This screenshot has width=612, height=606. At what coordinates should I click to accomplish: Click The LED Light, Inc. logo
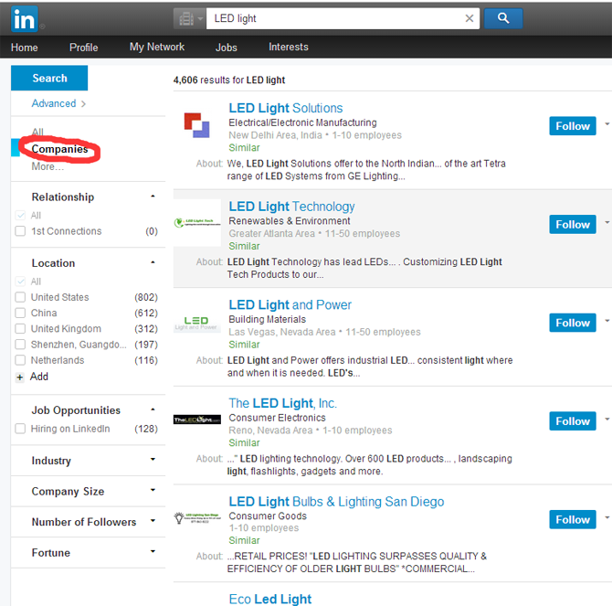[x=197, y=420]
